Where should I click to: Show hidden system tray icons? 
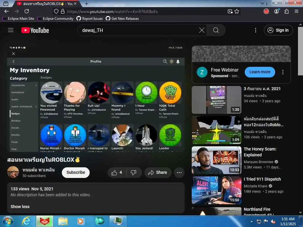pos(252,221)
